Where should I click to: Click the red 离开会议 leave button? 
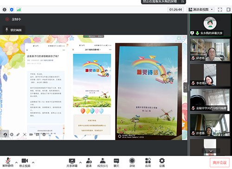point(219,163)
